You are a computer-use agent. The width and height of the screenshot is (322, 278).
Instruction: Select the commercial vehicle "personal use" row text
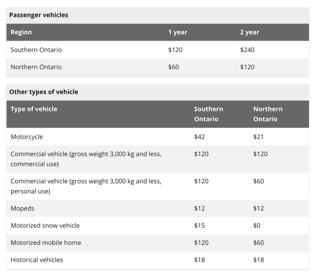(86, 186)
